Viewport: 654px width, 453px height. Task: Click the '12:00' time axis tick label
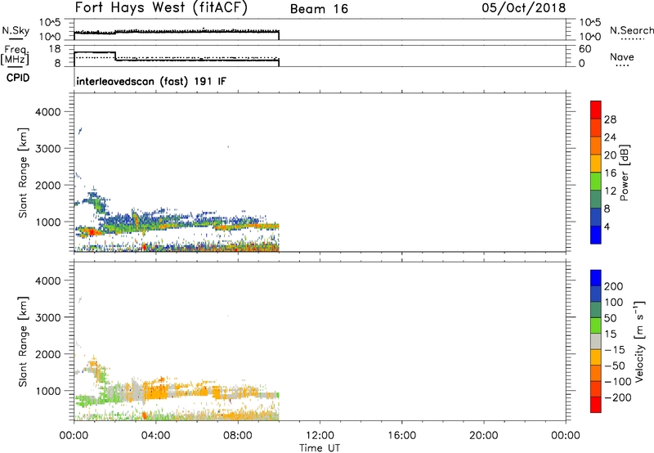tap(320, 436)
